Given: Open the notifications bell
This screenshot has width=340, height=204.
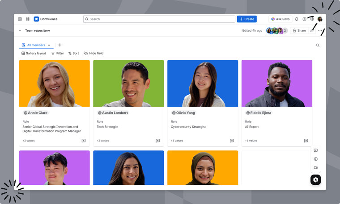Looking at the screenshot, I should tap(297, 19).
